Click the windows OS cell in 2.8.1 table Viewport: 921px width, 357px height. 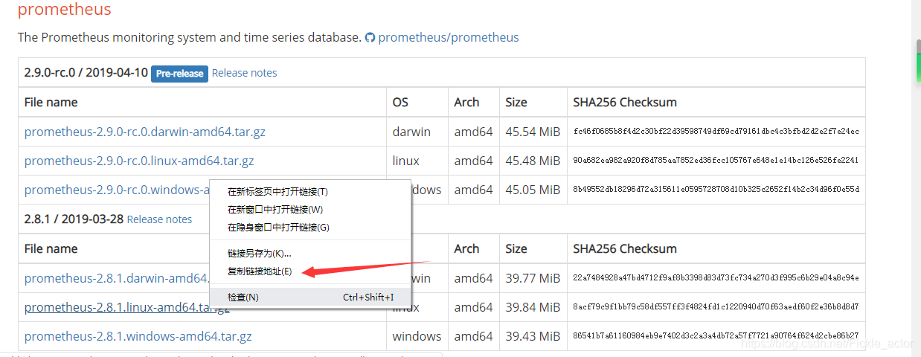tap(417, 336)
